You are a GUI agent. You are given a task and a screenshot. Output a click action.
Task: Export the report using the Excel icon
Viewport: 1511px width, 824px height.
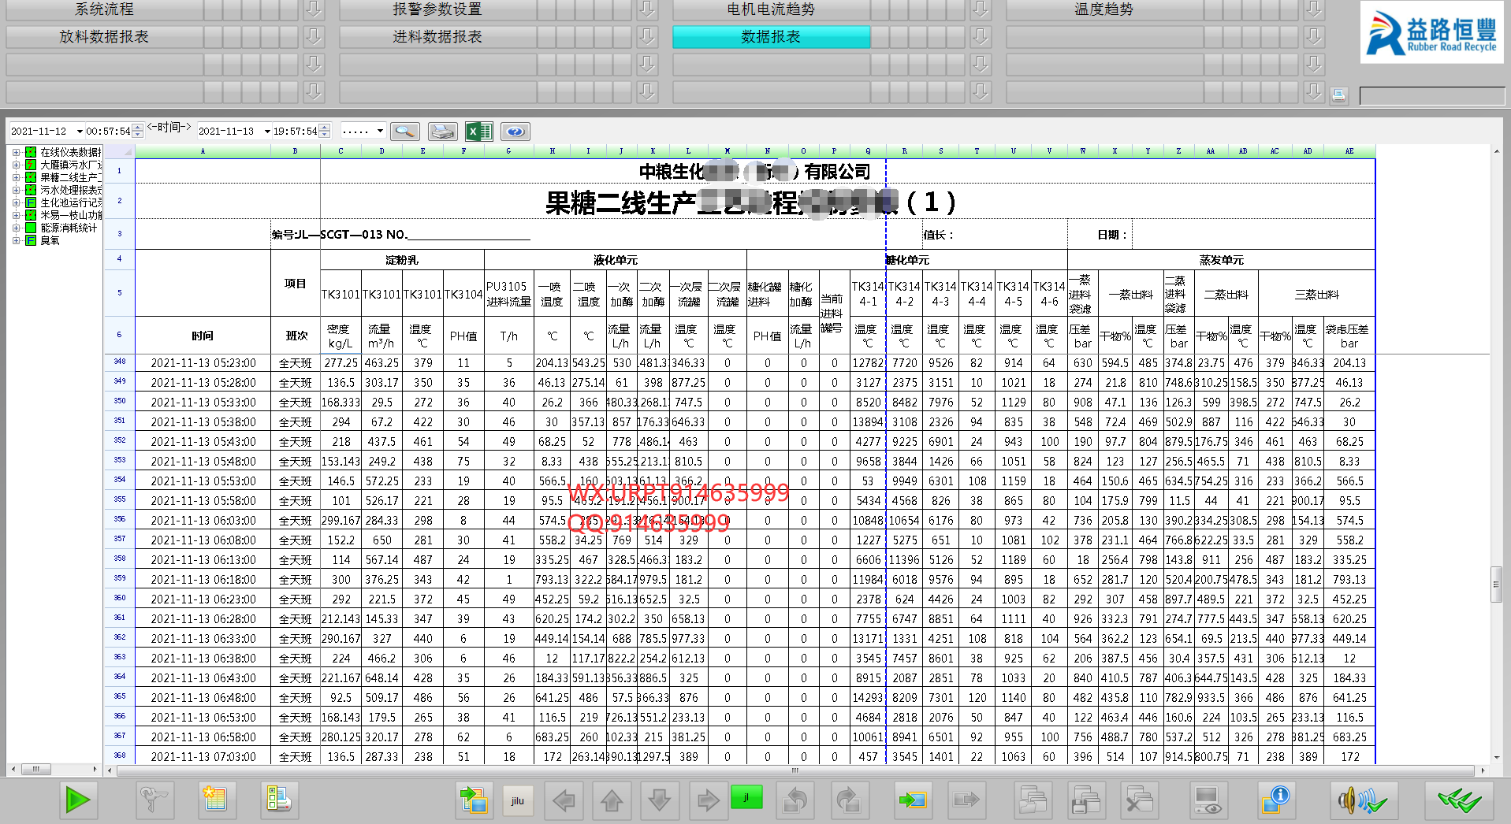tap(478, 132)
